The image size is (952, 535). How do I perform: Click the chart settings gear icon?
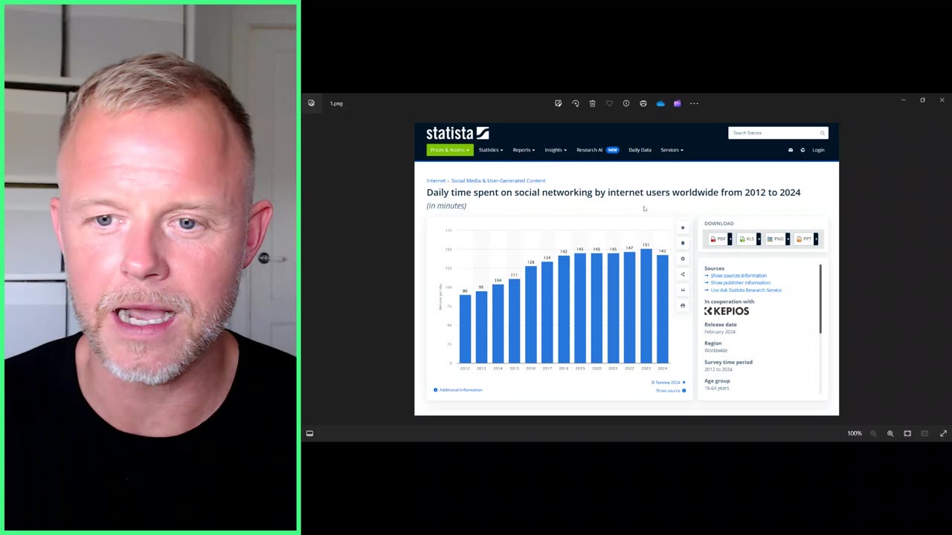click(x=683, y=259)
